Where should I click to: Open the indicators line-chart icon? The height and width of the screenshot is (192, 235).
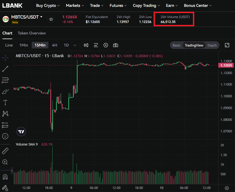click(96, 45)
